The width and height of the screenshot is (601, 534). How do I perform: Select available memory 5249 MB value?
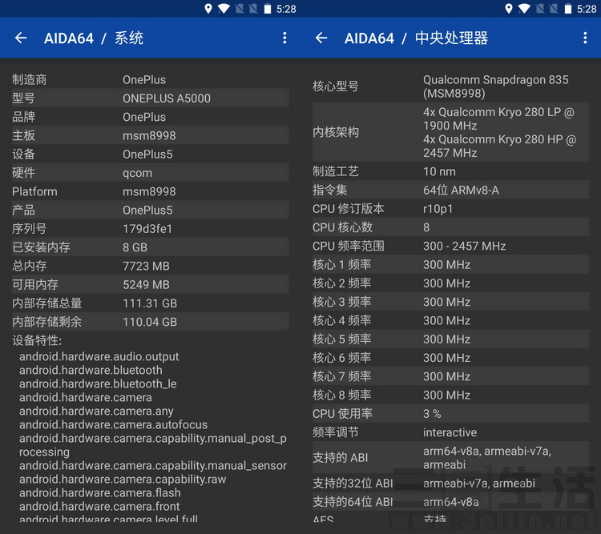tap(146, 285)
